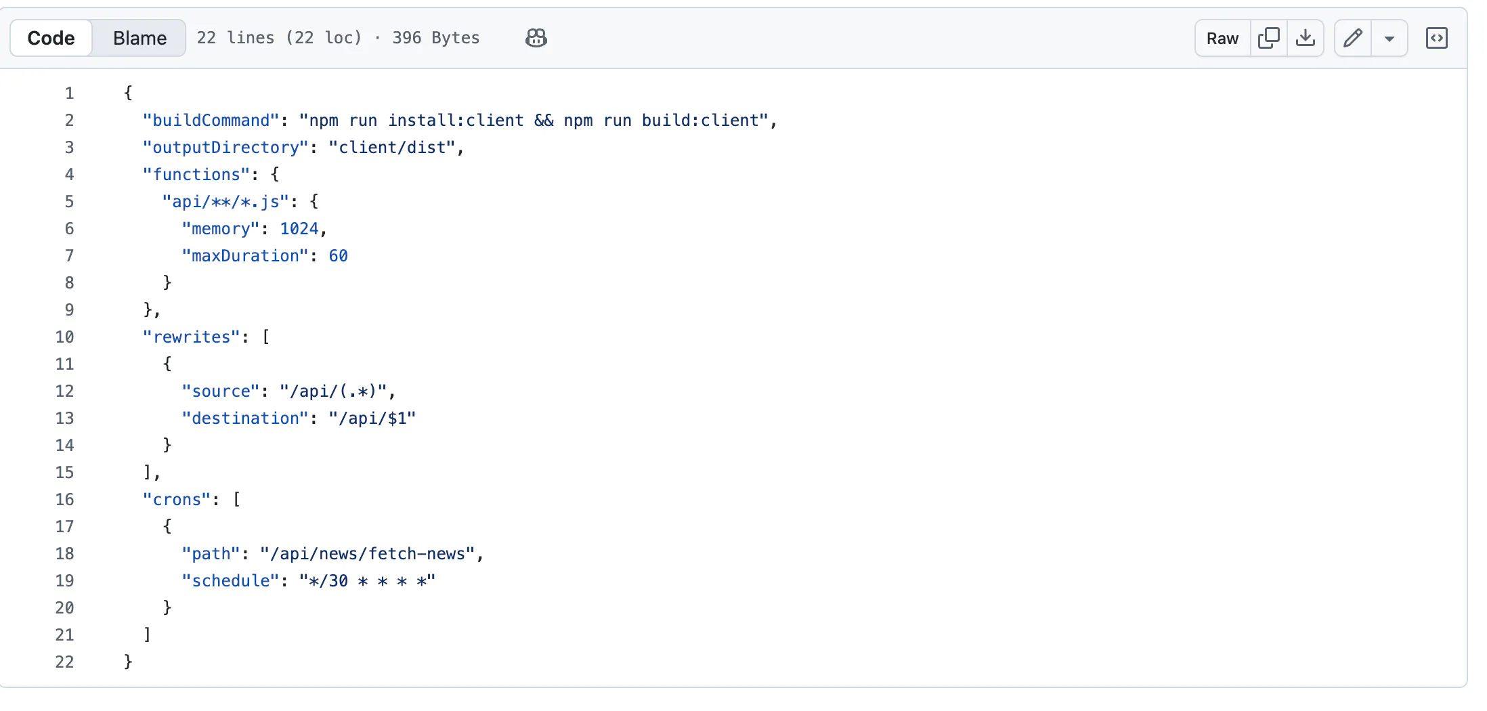
Task: Expand more edit options dropdown arrow
Action: point(1389,39)
